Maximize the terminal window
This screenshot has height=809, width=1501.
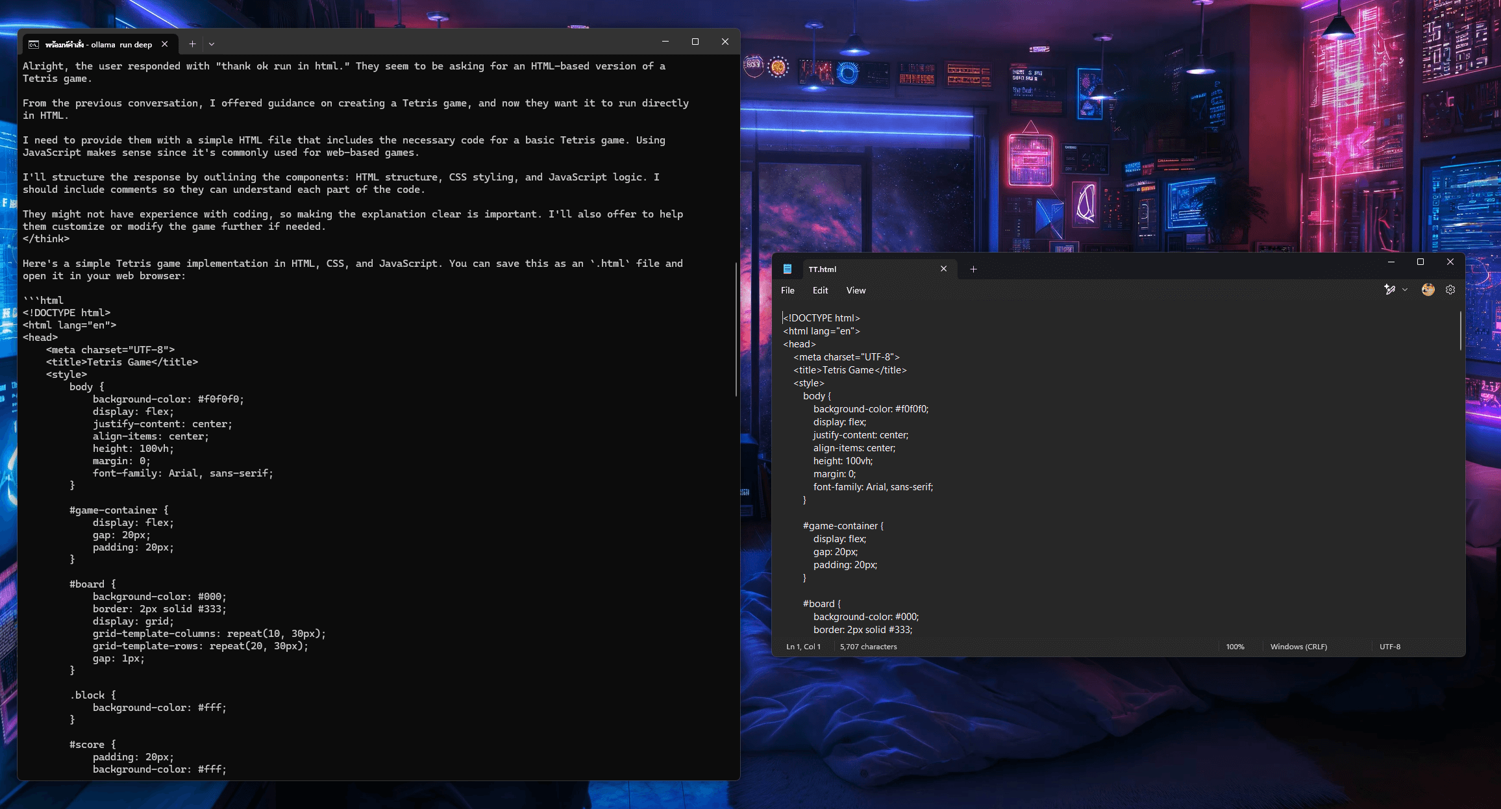point(695,42)
